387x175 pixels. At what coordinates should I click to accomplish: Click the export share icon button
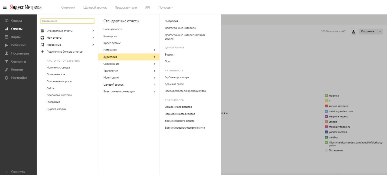pos(353,32)
